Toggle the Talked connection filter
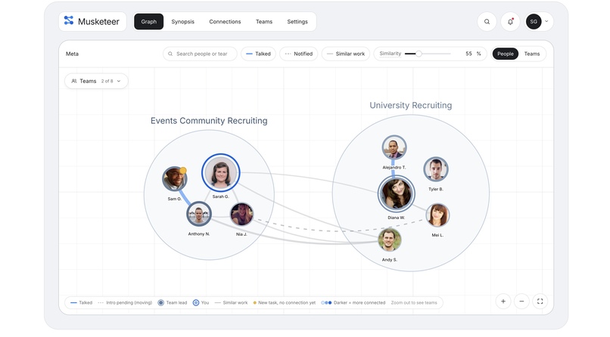Screen dimensions: 610x337 [258, 54]
